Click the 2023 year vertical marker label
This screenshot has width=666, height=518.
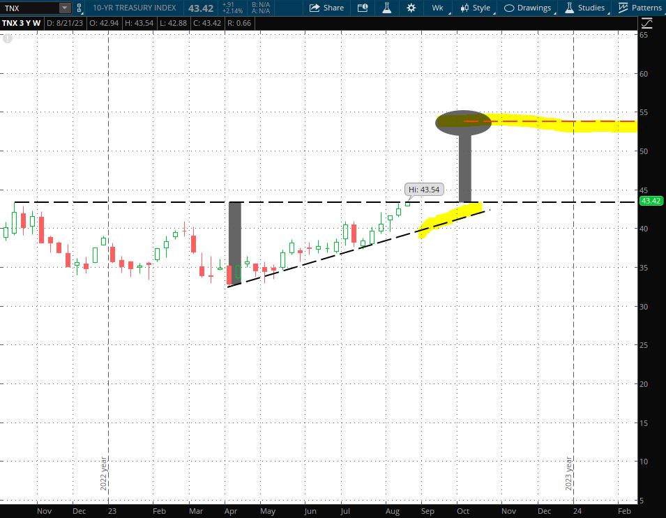coord(568,474)
